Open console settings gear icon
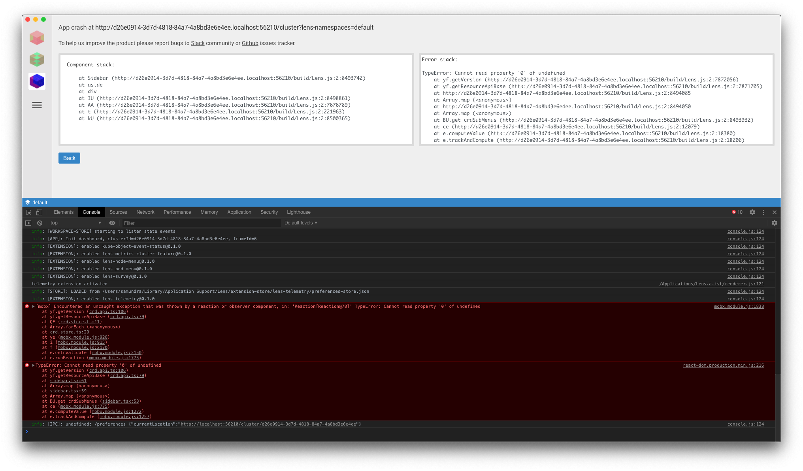The image size is (803, 471). tap(775, 223)
